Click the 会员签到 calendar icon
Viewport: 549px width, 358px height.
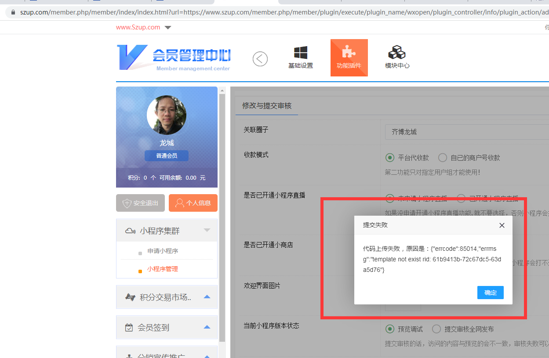click(129, 328)
